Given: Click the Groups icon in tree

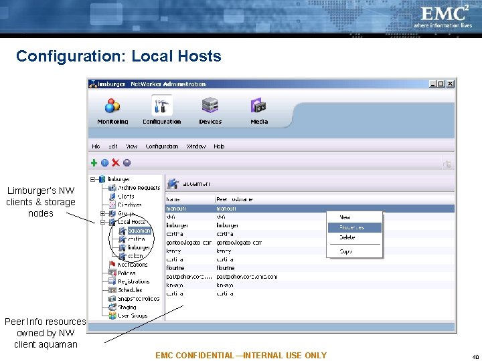Looking at the screenshot, I should 112,213.
